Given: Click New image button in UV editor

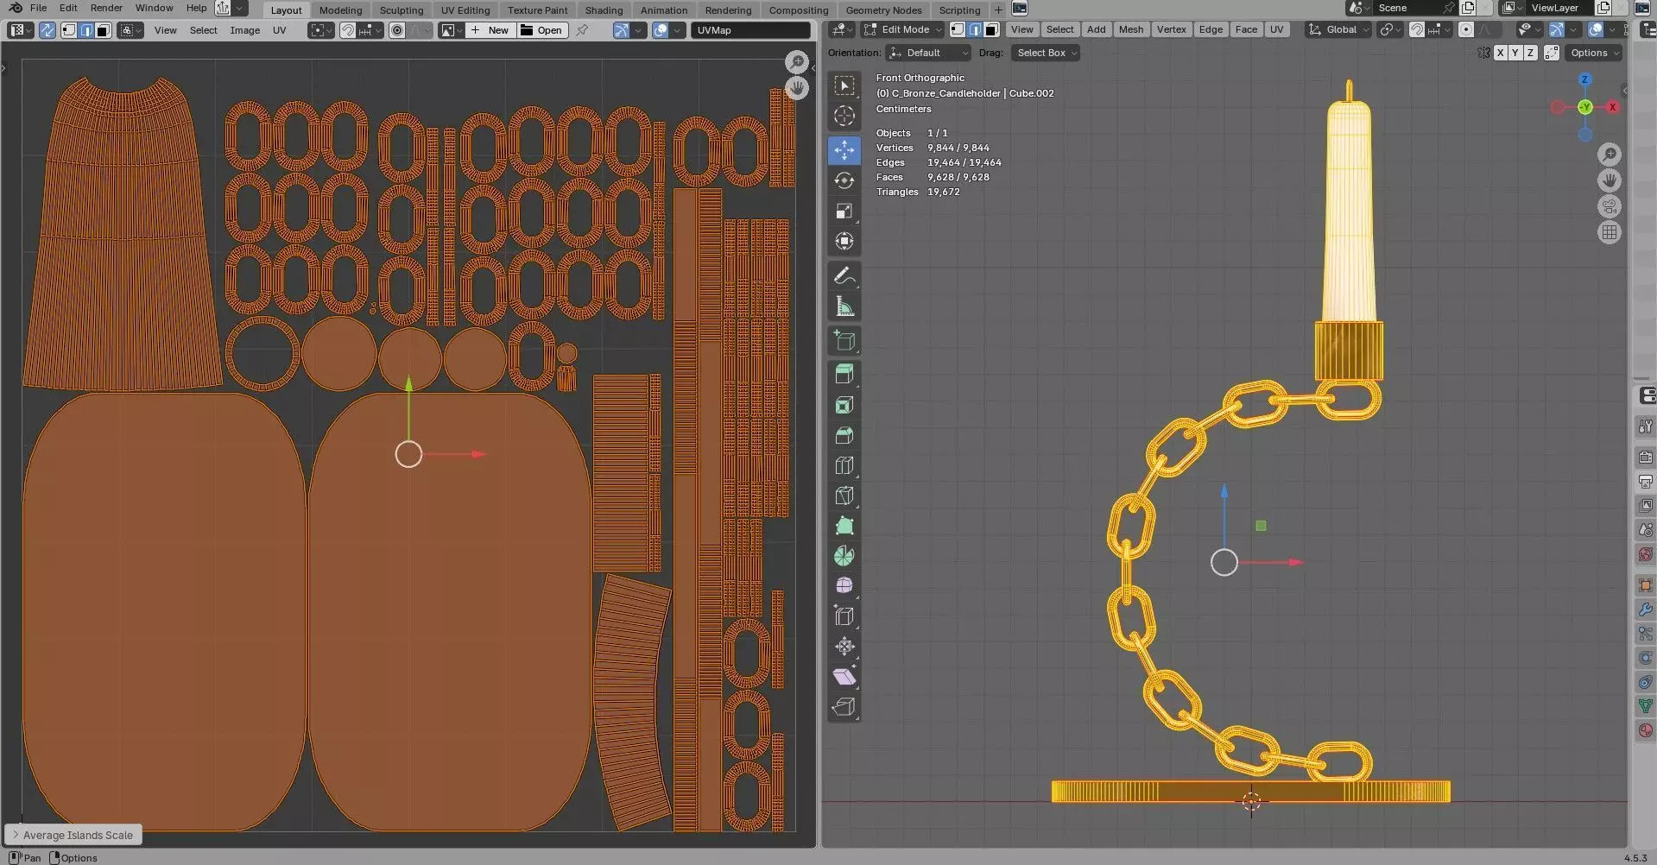Looking at the screenshot, I should click(490, 30).
